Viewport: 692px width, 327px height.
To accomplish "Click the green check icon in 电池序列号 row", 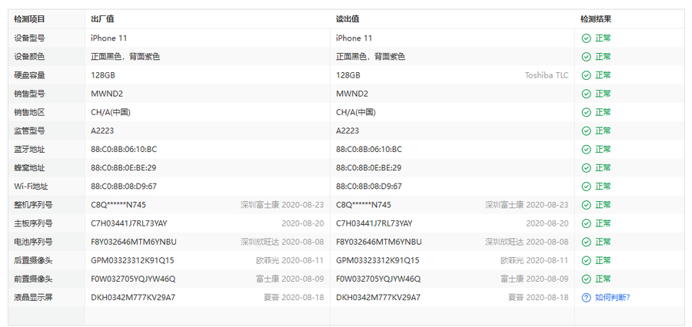I will click(586, 242).
